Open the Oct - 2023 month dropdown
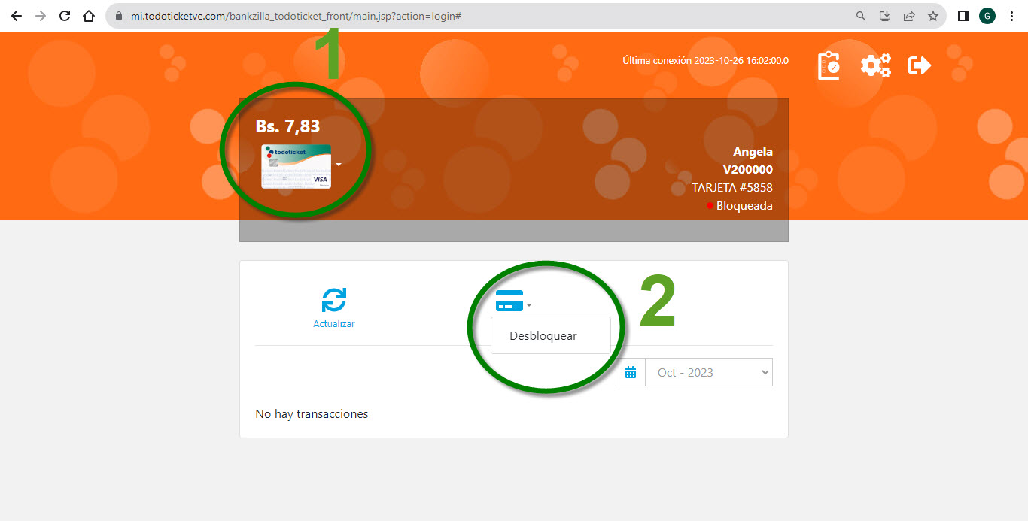 709,373
